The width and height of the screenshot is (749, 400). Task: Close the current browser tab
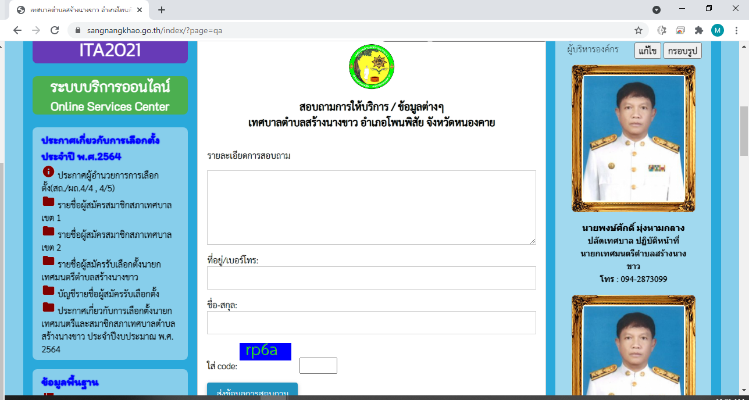(x=140, y=10)
